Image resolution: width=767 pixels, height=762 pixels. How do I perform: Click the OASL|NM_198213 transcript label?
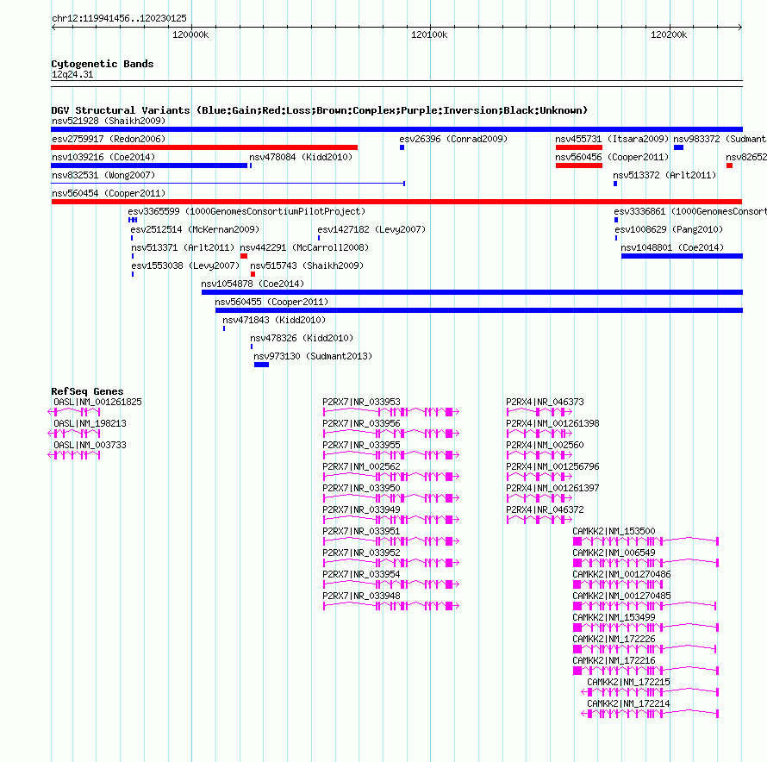[x=90, y=423]
